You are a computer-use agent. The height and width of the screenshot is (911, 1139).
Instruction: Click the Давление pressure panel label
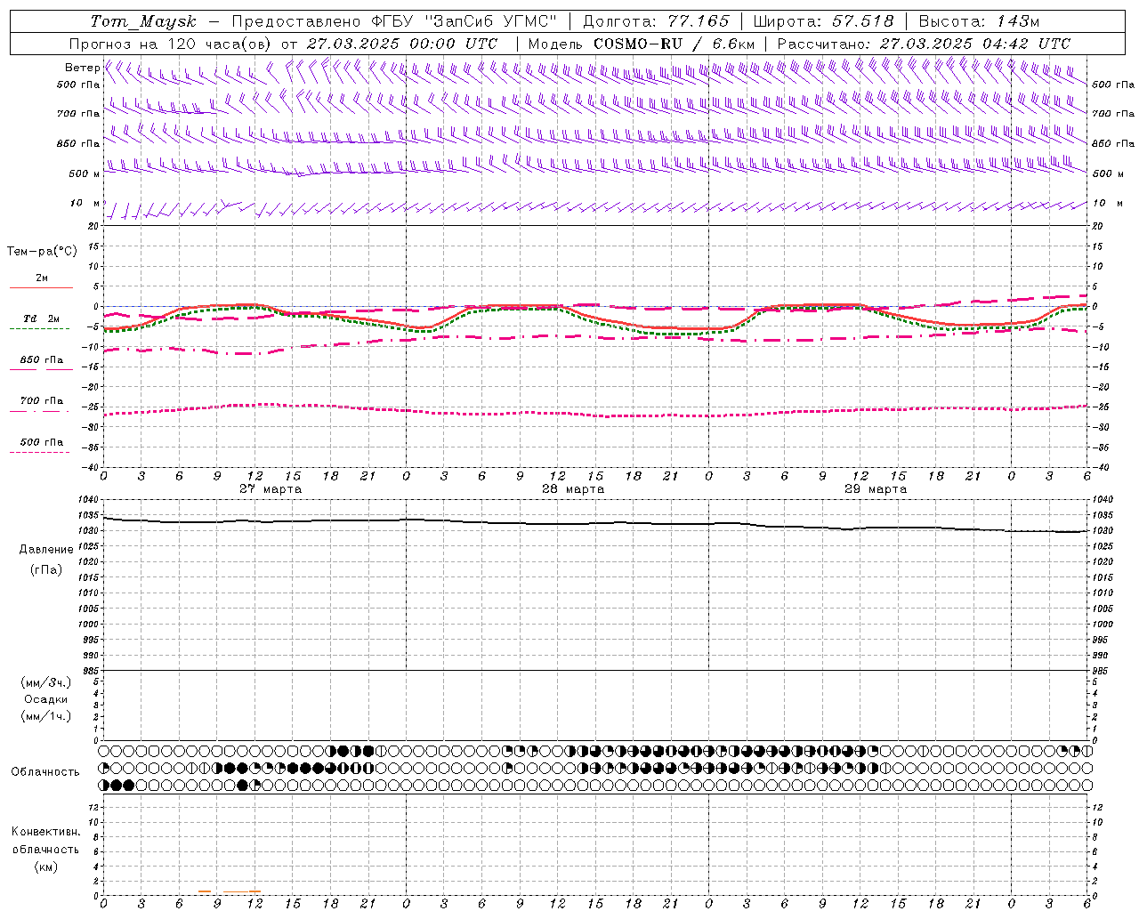tap(46, 550)
